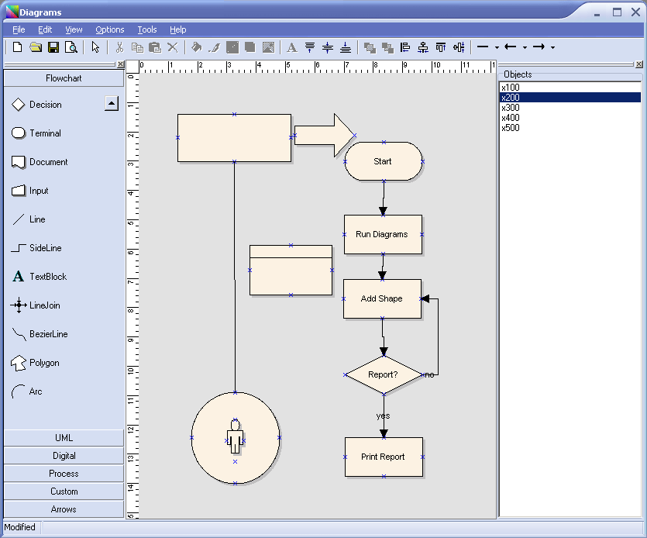647x538 pixels.
Task: Open the Help menu
Action: [x=178, y=29]
